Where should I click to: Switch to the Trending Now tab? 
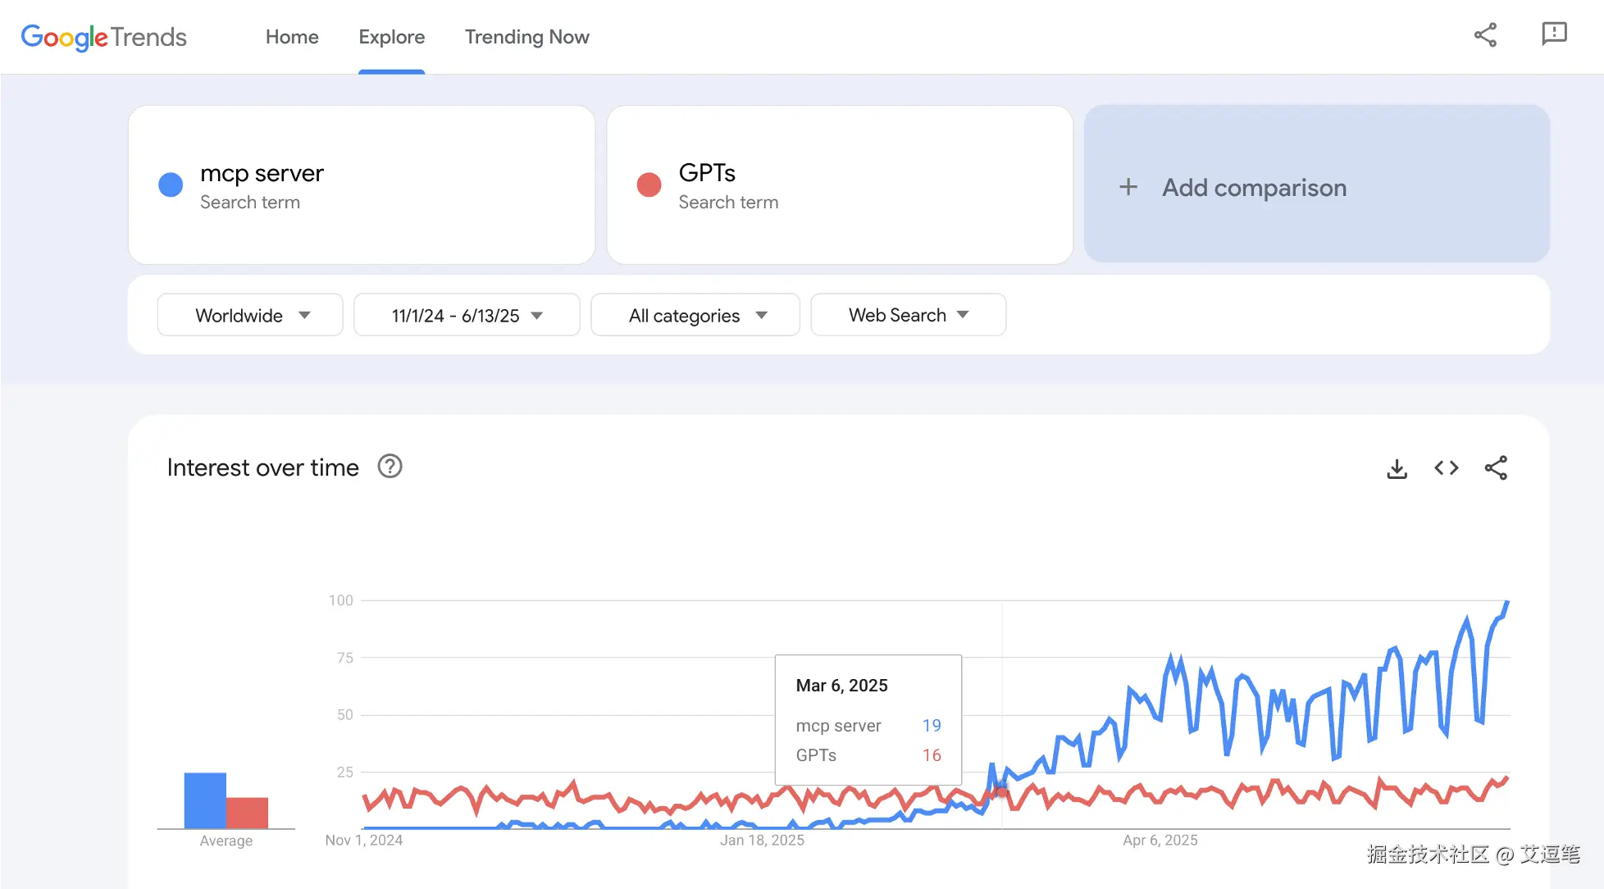tap(526, 37)
